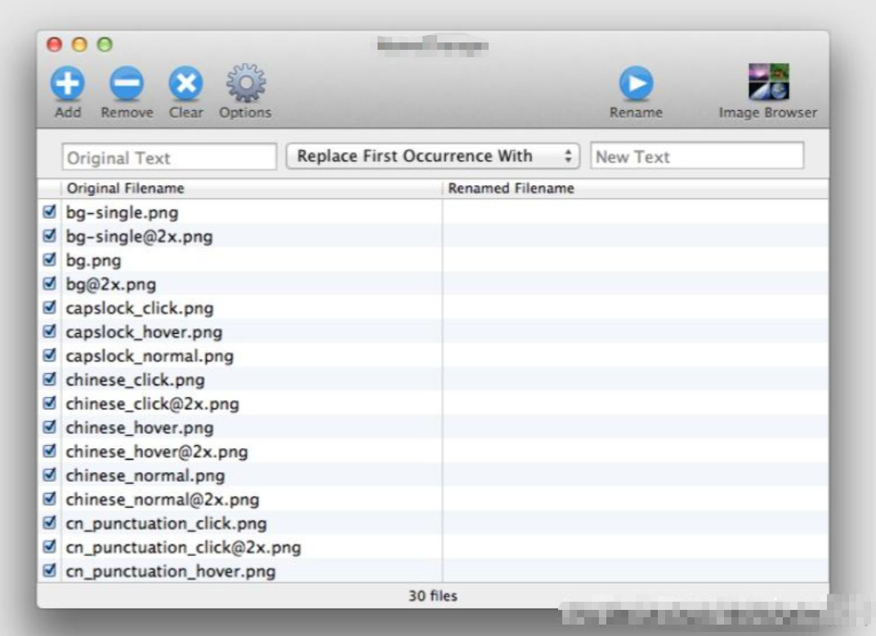Uncheck capslock_normal.png row checkbox
This screenshot has height=636, width=876.
click(49, 356)
